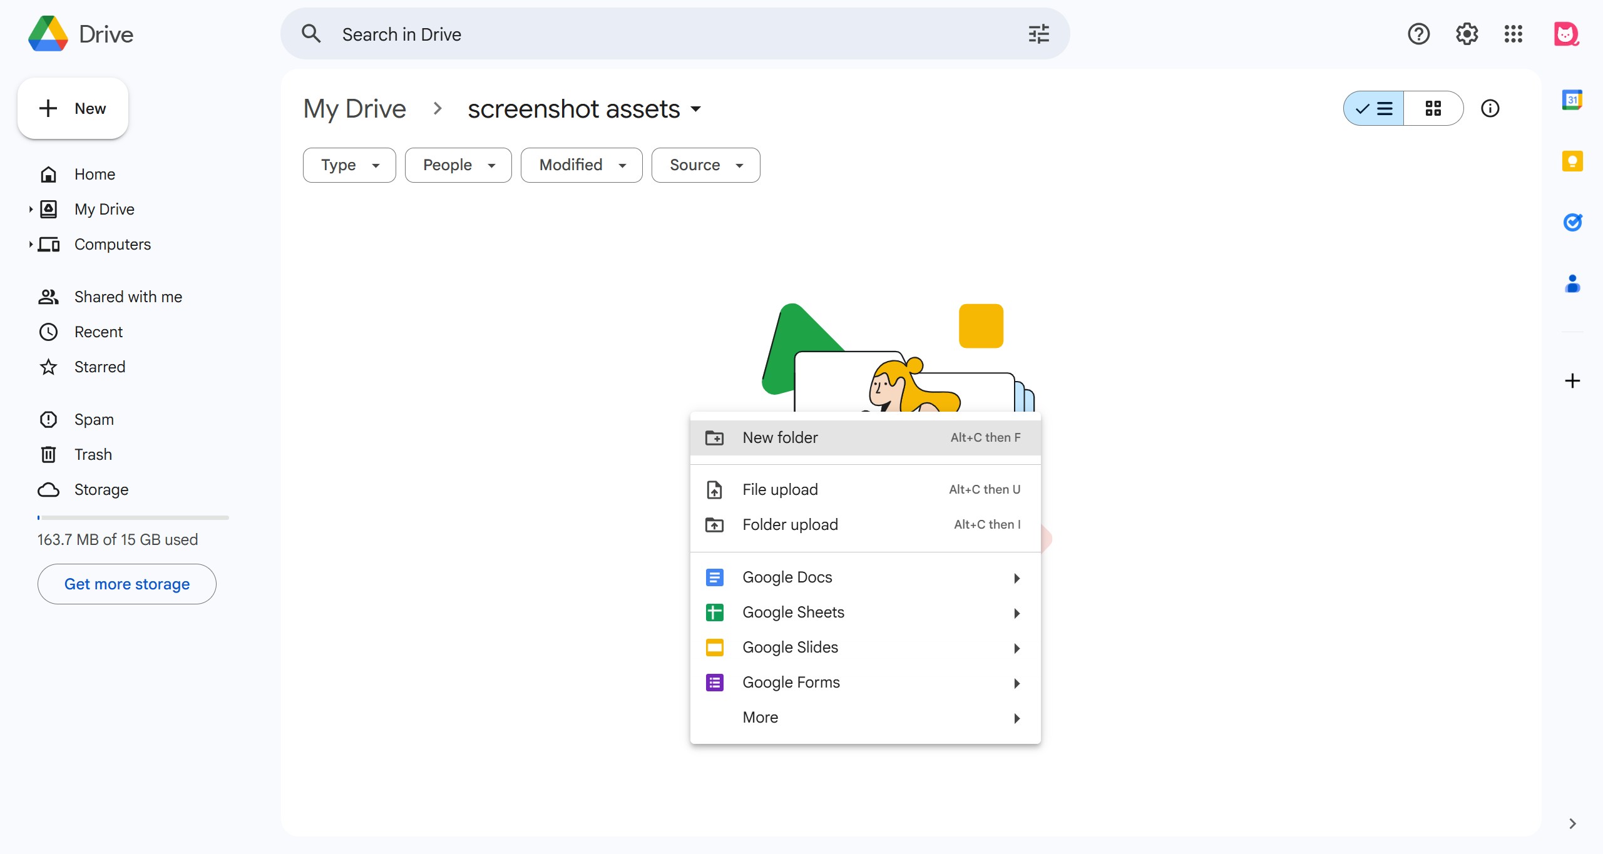The image size is (1603, 854).
Task: Open the Google apps grid
Action: pos(1513,34)
